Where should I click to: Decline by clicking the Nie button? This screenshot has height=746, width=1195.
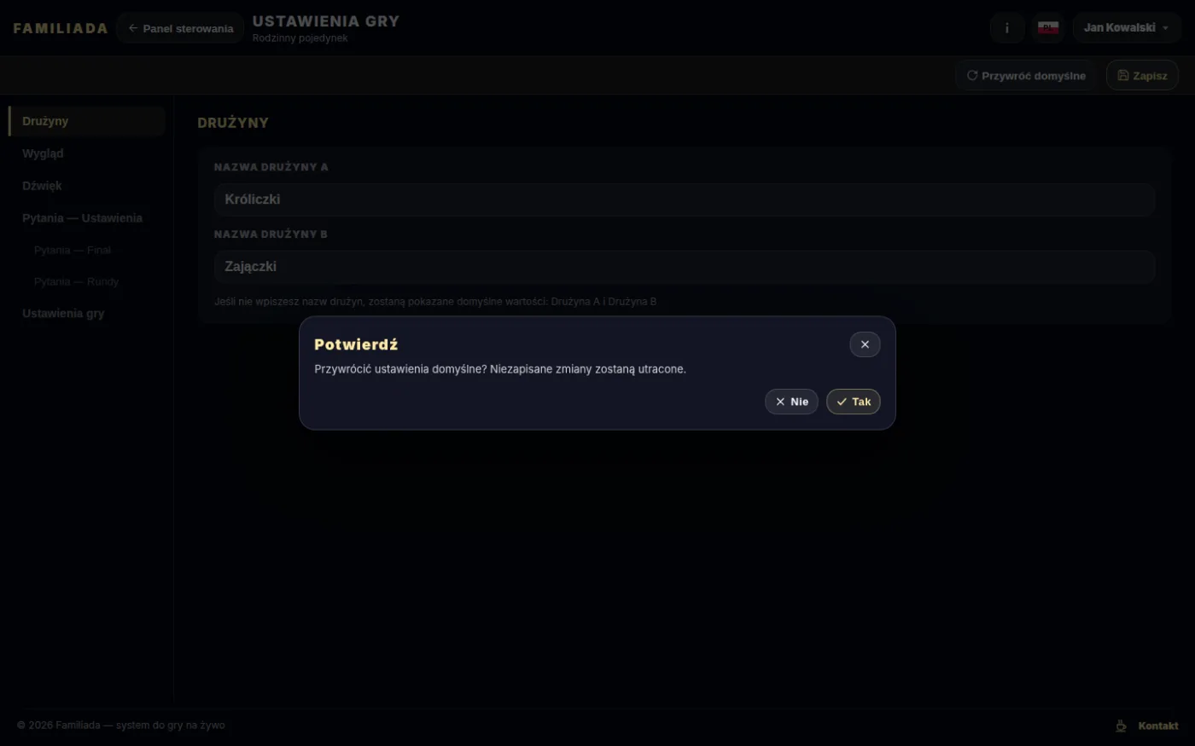click(791, 402)
